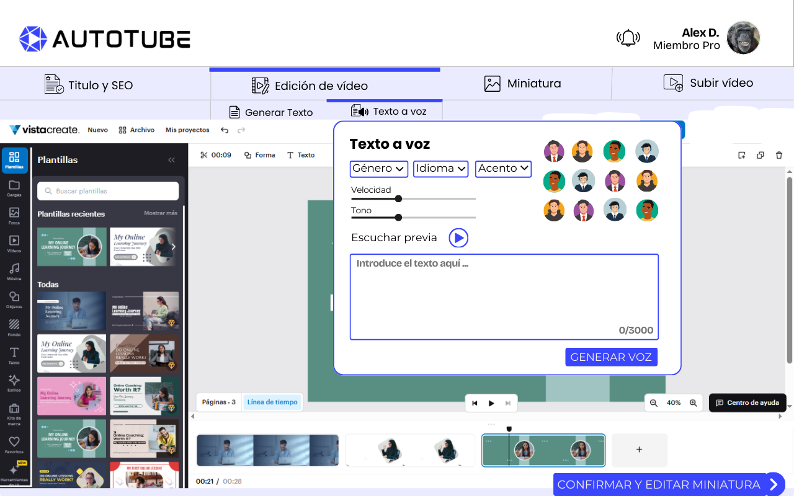Switch to Línea de tiempo view

tap(272, 402)
